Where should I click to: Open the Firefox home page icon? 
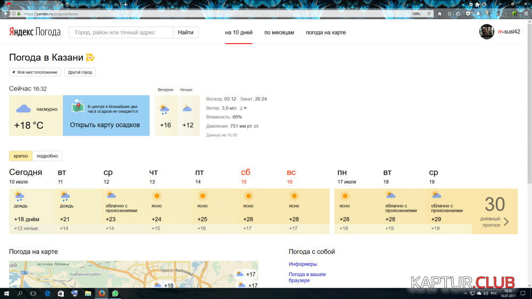tap(440, 14)
